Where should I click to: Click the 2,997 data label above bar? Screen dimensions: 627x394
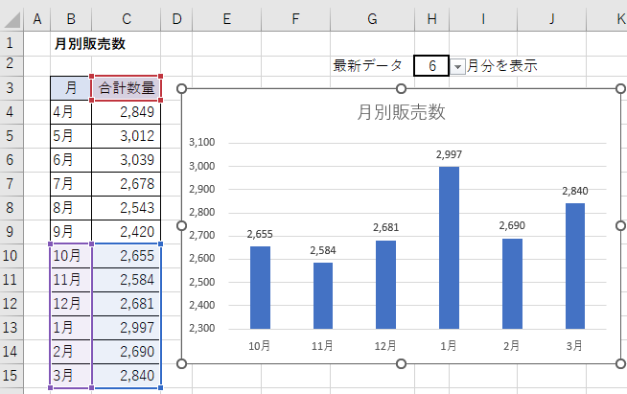[449, 154]
